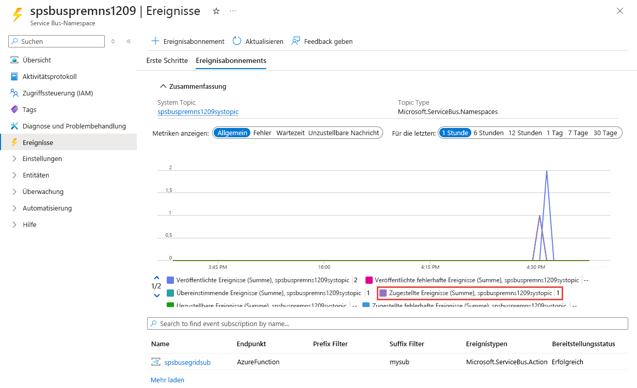Image resolution: width=637 pixels, height=388 pixels.
Task: Collapse the sidebar with double chevron
Action: pyautogui.click(x=129, y=41)
